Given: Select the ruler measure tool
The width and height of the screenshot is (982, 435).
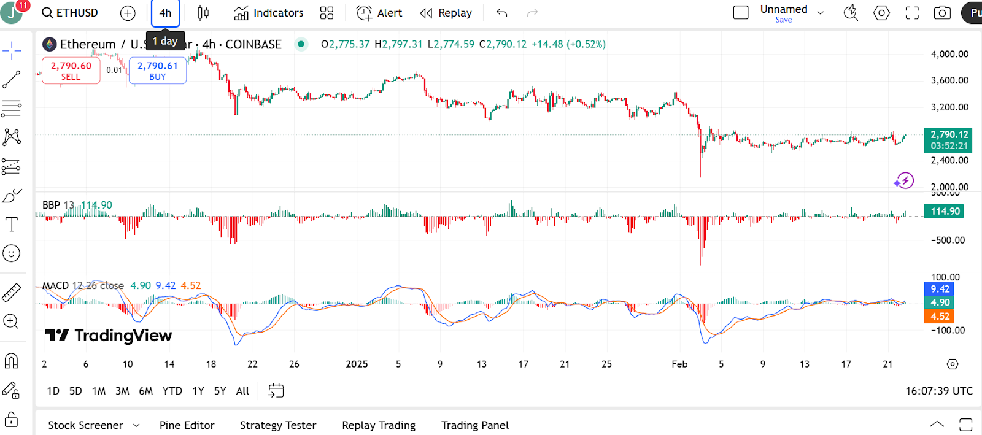Looking at the screenshot, I should 12,293.
